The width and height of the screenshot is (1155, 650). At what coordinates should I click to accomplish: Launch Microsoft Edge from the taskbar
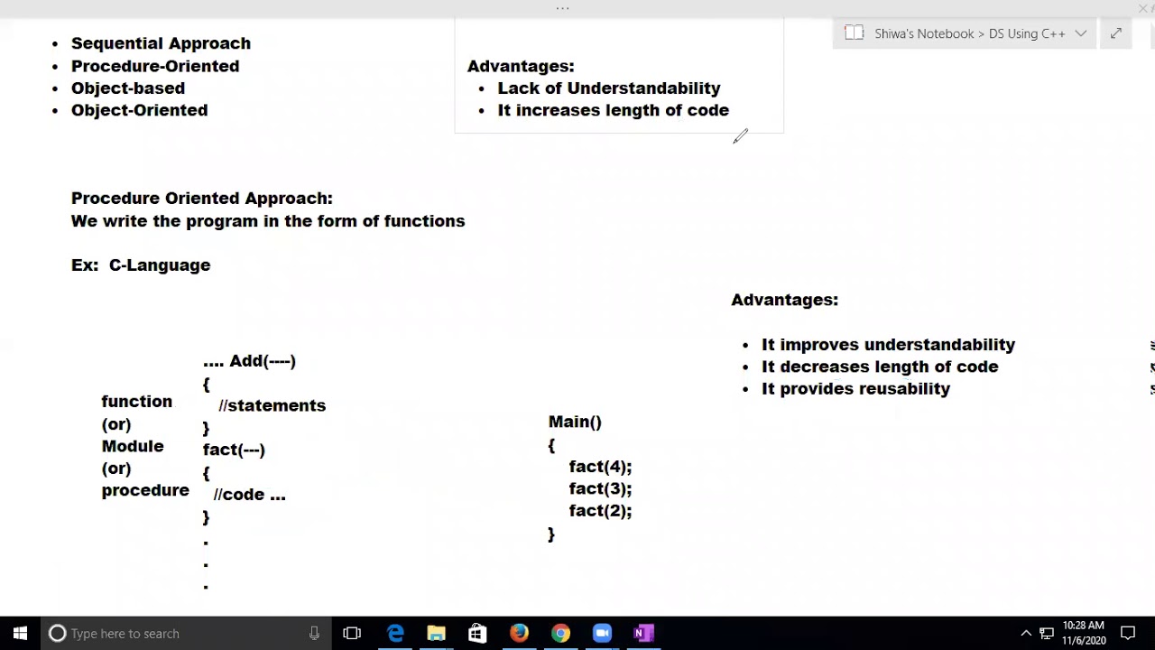click(x=395, y=633)
